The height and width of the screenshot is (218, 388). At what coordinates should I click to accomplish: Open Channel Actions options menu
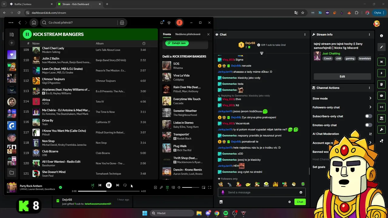point(369,88)
